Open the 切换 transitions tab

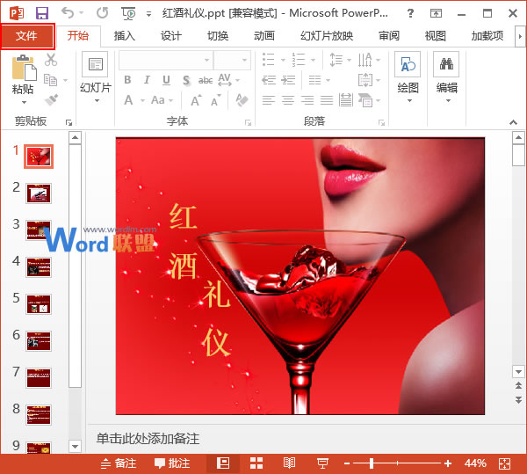coord(218,36)
